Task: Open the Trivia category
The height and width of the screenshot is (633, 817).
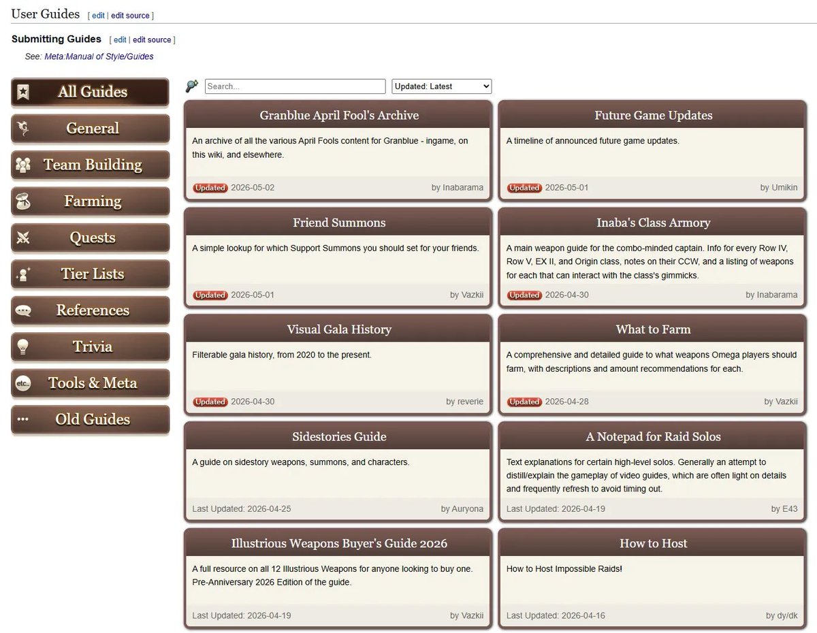Action: pyautogui.click(x=90, y=346)
